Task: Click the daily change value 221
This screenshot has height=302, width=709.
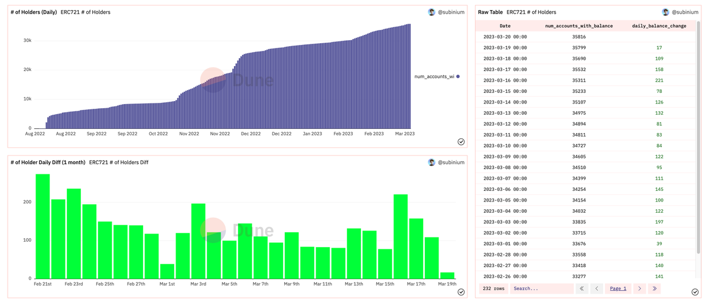Action: 659,80
